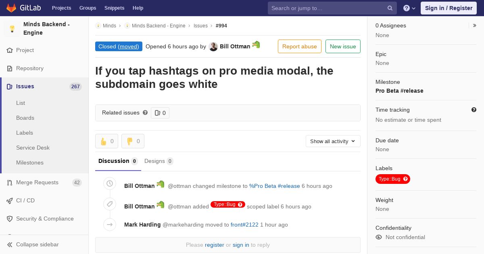Click the red Type::Bug label in sidebar
The height and width of the screenshot is (254, 484).
[393, 179]
